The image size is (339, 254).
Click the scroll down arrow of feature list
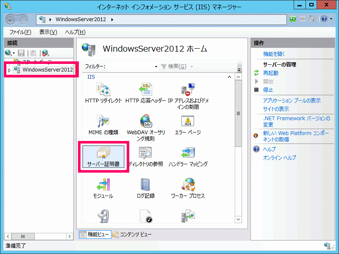(238, 219)
